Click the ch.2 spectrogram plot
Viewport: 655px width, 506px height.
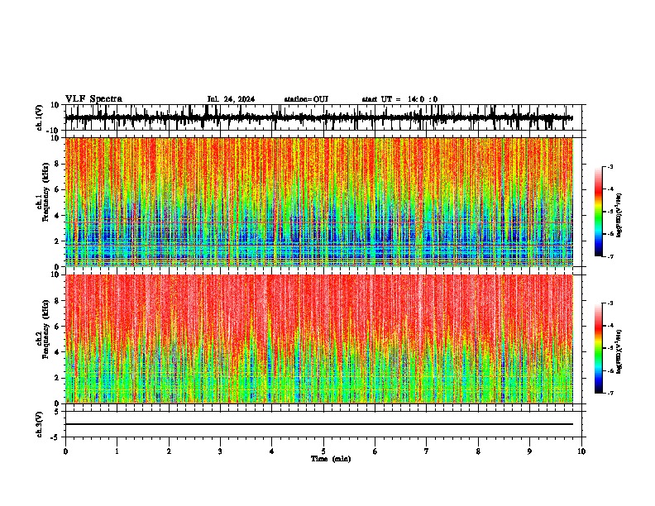(319, 339)
